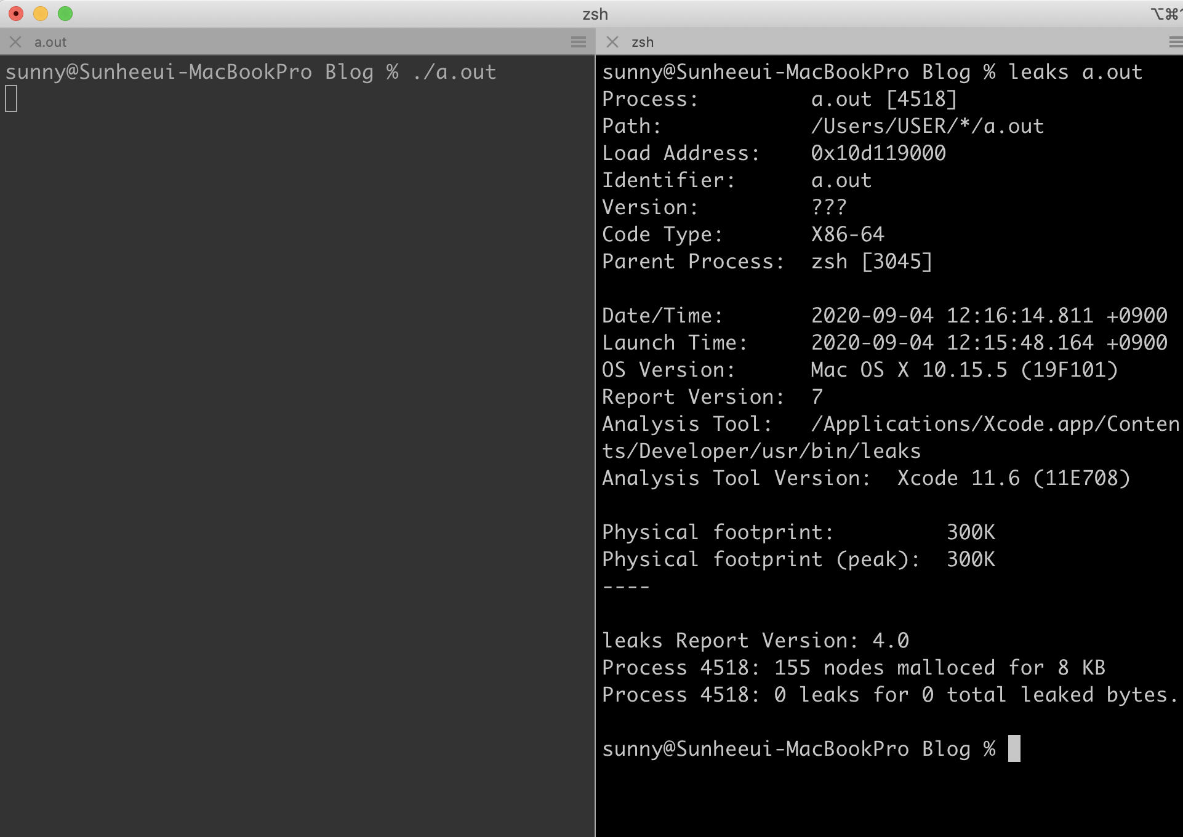The image size is (1183, 837).
Task: Close the right zsh pane X icon
Action: tap(612, 42)
